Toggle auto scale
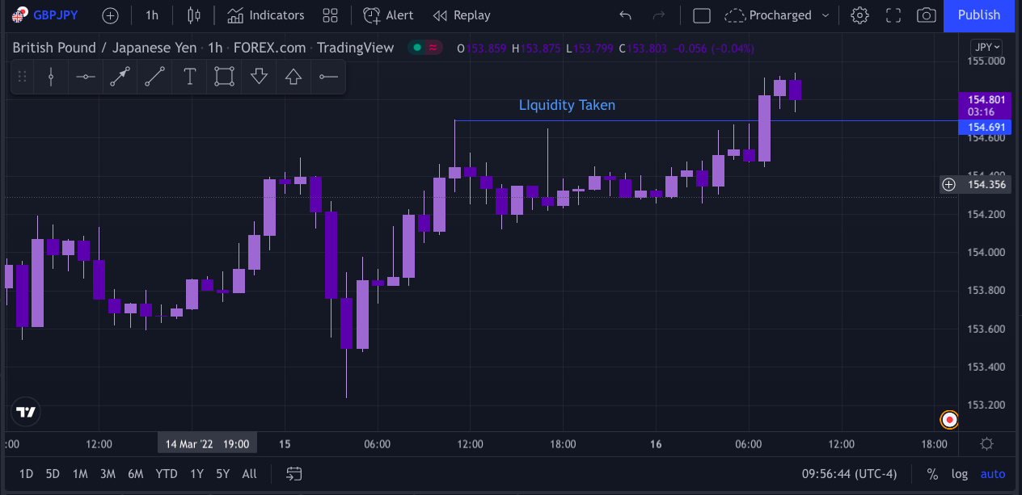 click(993, 474)
